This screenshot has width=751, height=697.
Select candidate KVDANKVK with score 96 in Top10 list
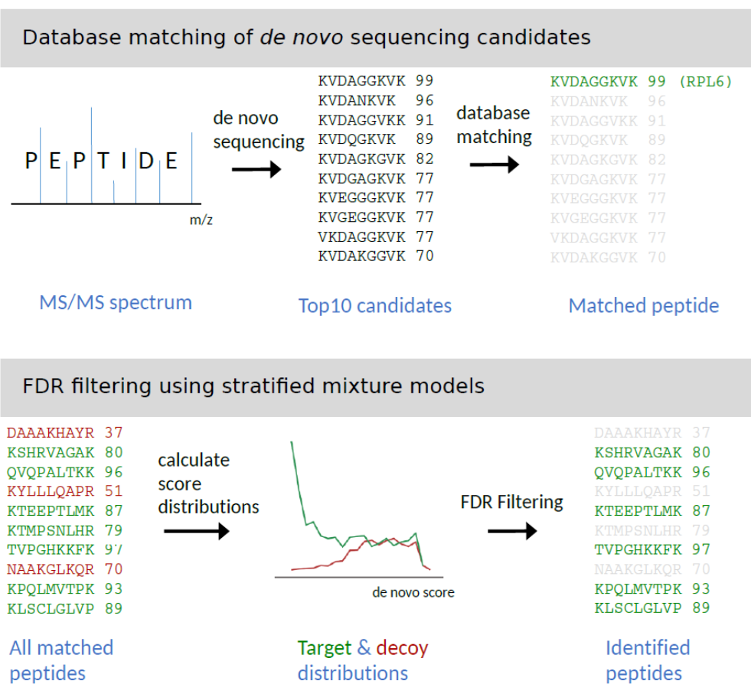click(376, 100)
